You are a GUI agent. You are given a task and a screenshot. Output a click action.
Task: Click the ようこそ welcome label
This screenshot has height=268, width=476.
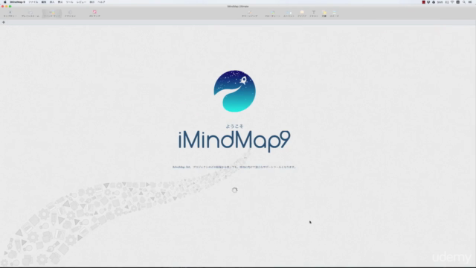click(x=234, y=126)
